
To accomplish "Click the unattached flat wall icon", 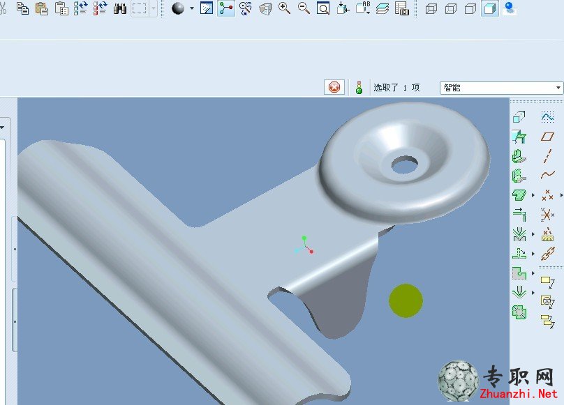I will pyautogui.click(x=519, y=176).
